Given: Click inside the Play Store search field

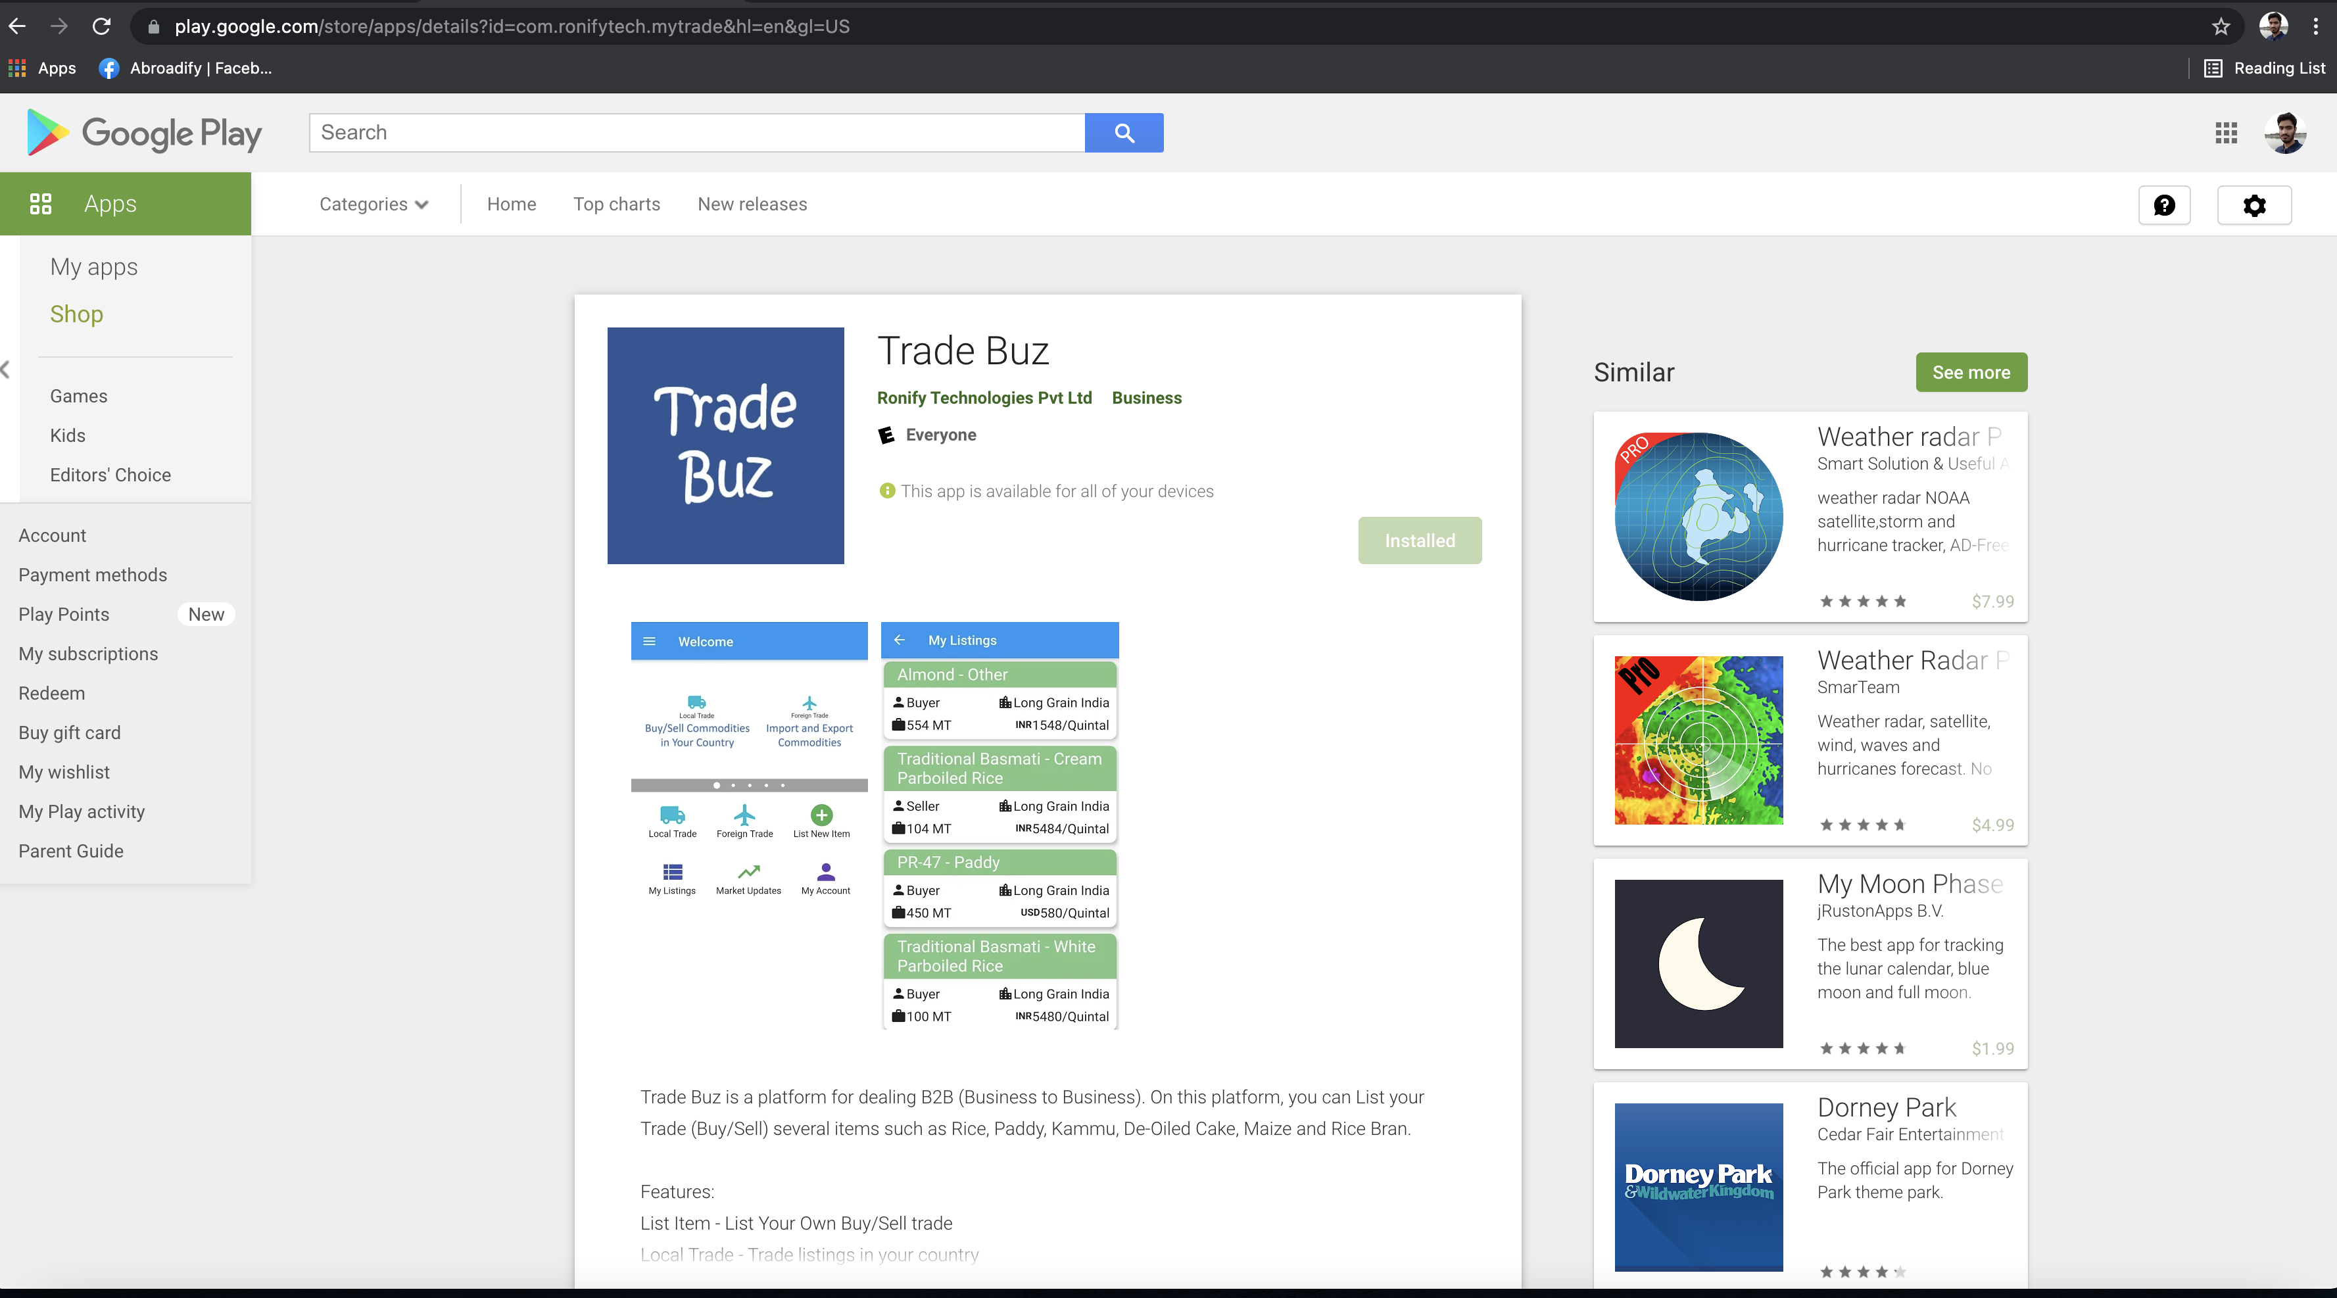Looking at the screenshot, I should tap(696, 132).
